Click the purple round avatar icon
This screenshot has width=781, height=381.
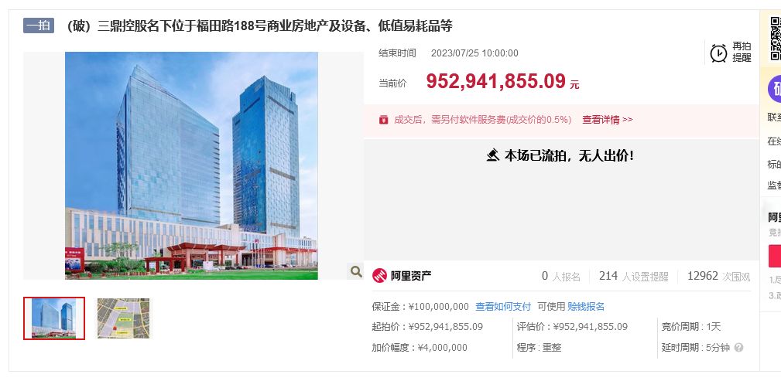775,90
